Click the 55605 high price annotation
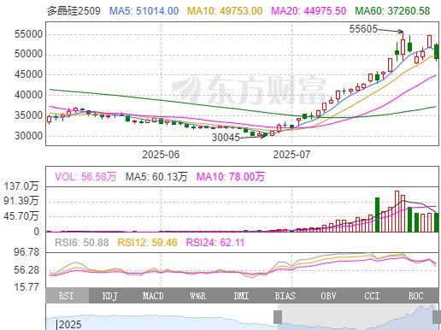 click(x=363, y=29)
